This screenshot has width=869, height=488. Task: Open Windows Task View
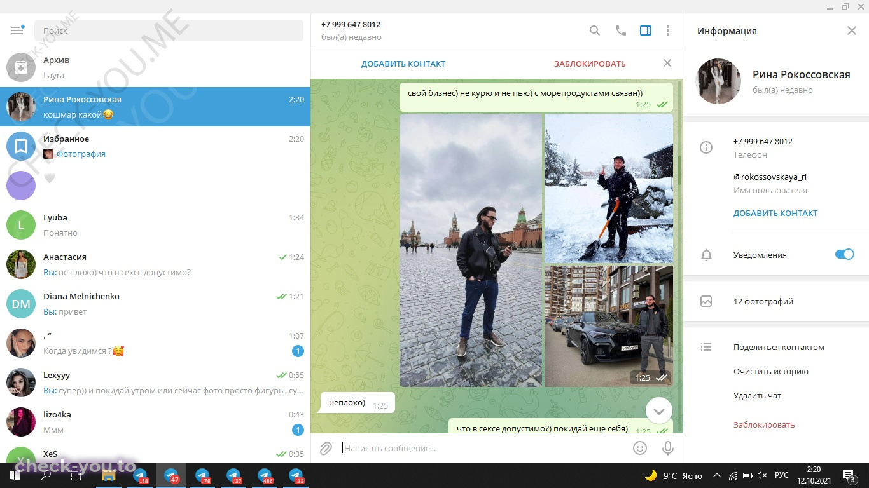pyautogui.click(x=76, y=475)
